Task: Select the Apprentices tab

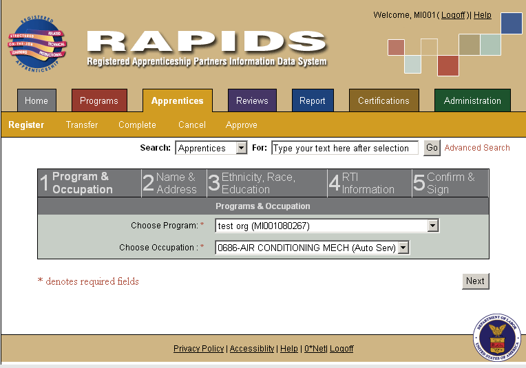Action: (178, 100)
